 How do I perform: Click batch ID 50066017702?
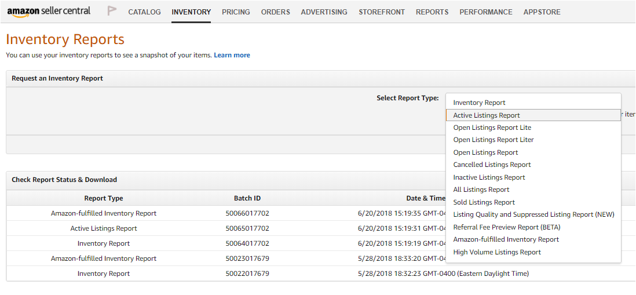(247, 213)
